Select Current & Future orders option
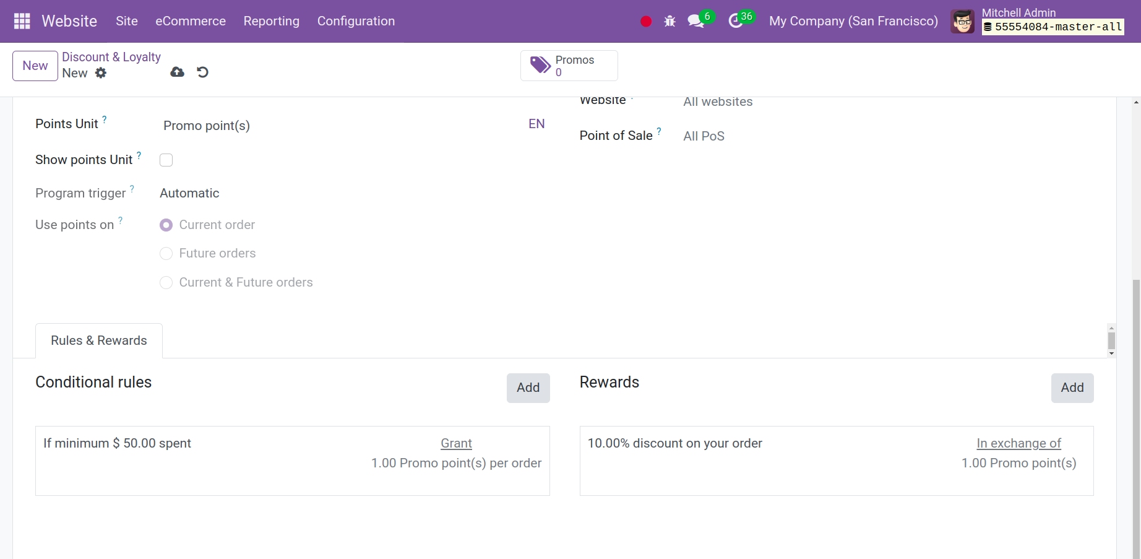Image resolution: width=1141 pixels, height=559 pixels. pos(166,283)
